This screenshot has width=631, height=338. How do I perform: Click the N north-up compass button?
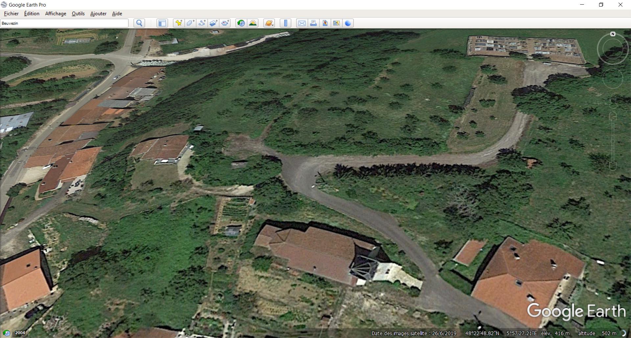click(613, 34)
